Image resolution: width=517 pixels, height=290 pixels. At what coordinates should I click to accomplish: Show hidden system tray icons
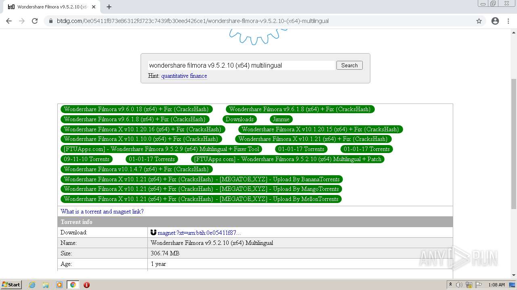(x=450, y=285)
